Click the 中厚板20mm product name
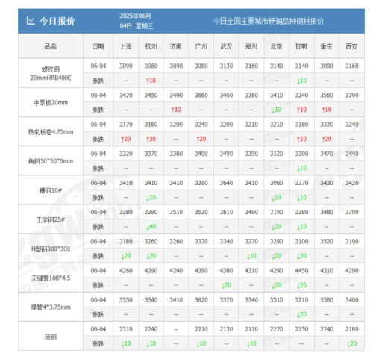Viewport: 373px width, 353px height. 51,102
